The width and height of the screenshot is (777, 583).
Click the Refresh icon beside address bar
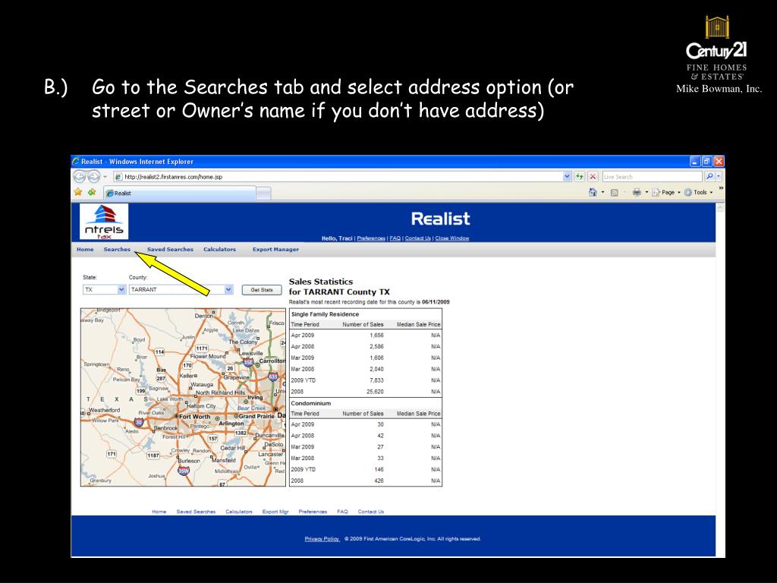[579, 176]
